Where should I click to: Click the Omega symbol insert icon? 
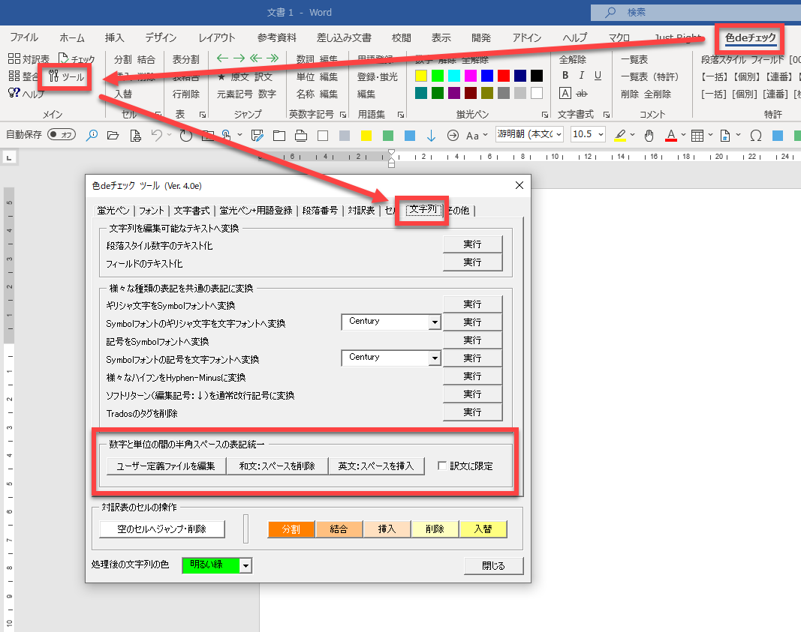(755, 135)
